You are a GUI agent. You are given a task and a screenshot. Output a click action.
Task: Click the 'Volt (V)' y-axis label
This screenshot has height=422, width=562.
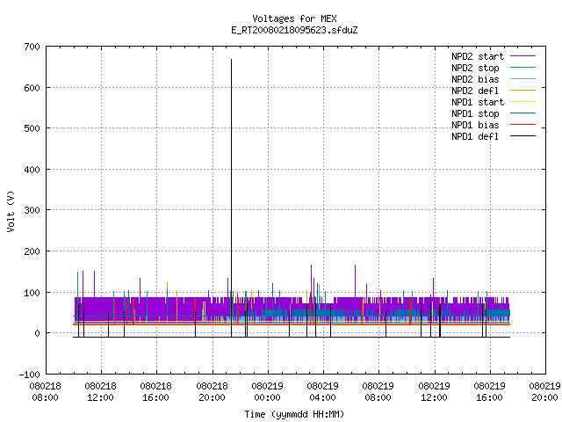click(11, 211)
